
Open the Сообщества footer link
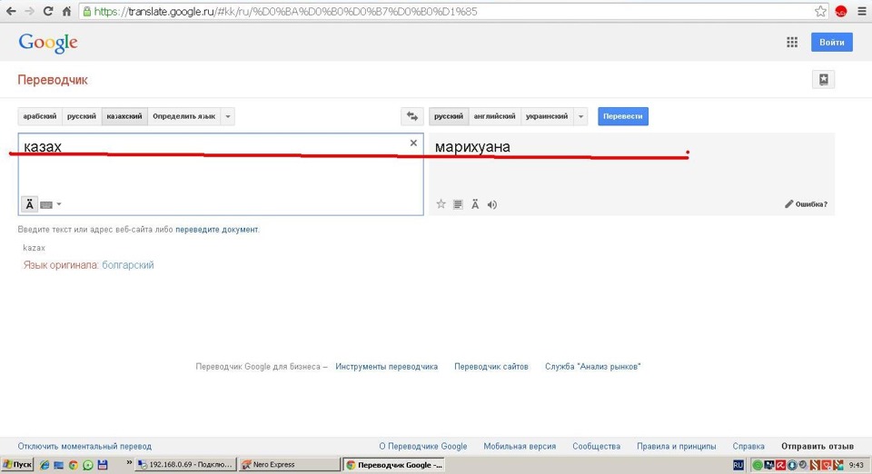(596, 446)
